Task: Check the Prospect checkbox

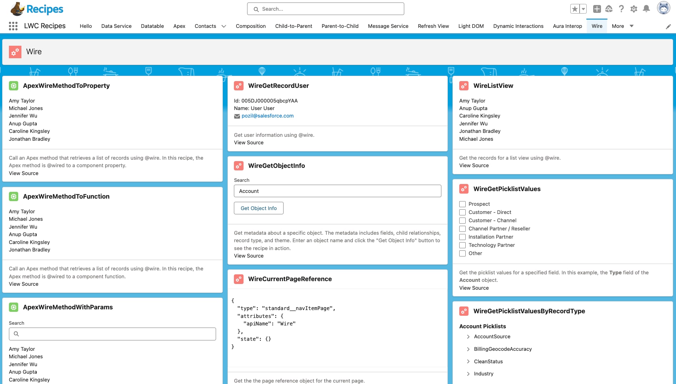Action: pyautogui.click(x=462, y=204)
